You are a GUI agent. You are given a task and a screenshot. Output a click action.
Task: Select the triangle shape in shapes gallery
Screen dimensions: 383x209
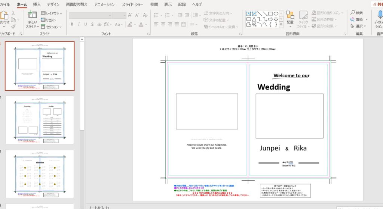coord(254,19)
